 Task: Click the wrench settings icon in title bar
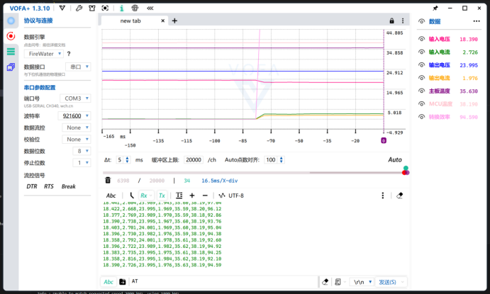click(x=80, y=9)
